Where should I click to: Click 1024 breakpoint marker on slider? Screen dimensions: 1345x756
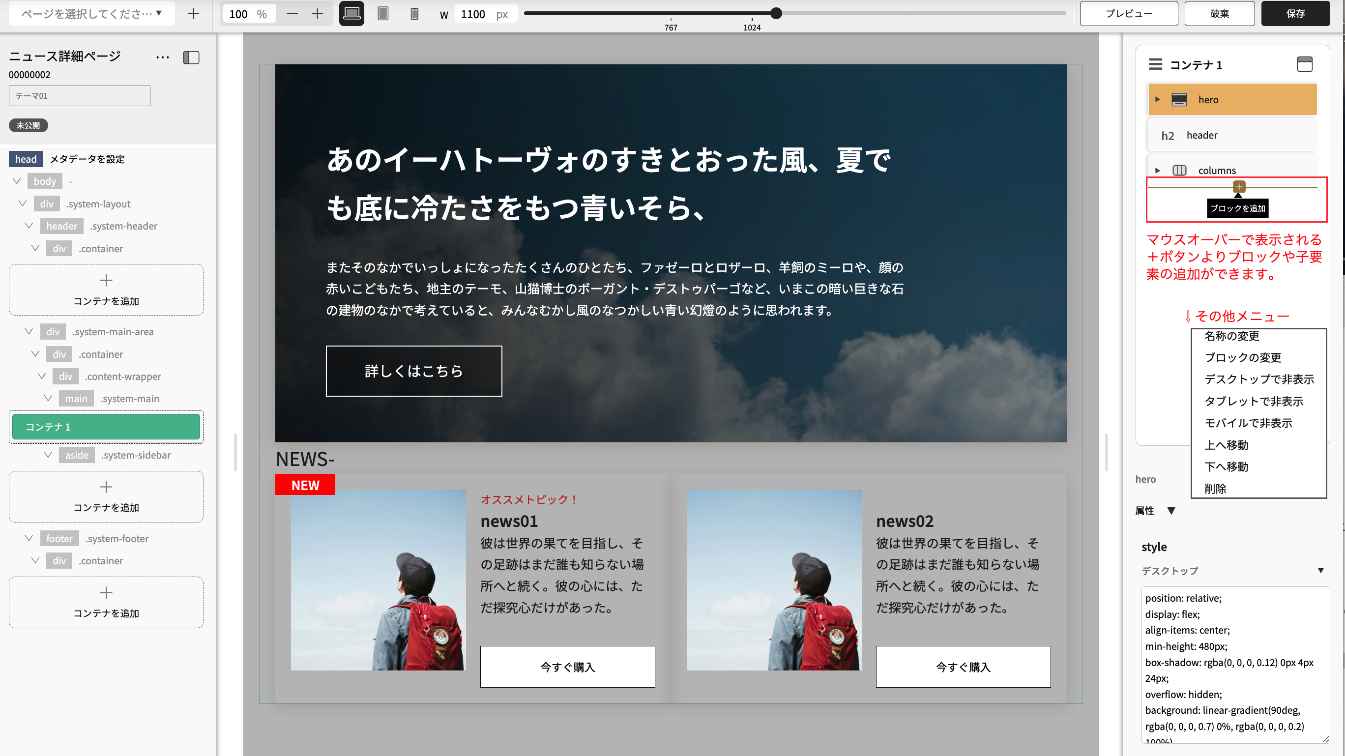752,27
